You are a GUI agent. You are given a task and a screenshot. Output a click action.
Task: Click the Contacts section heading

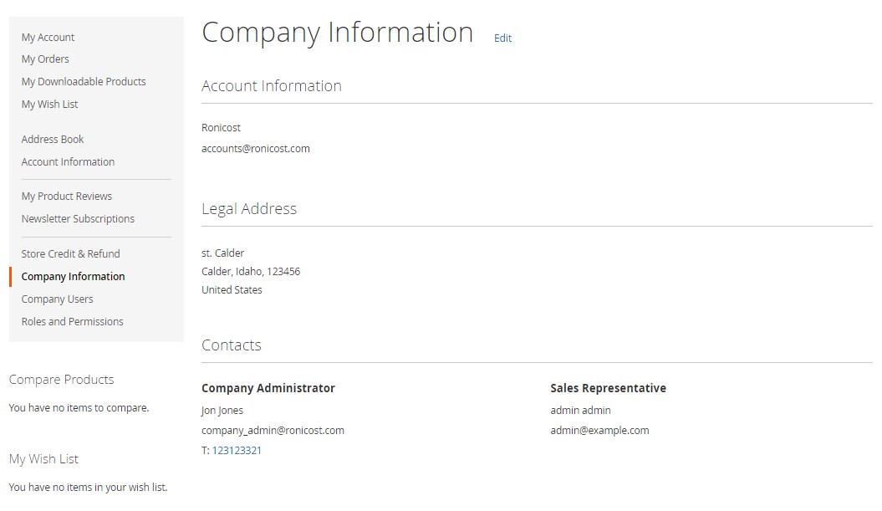click(232, 345)
